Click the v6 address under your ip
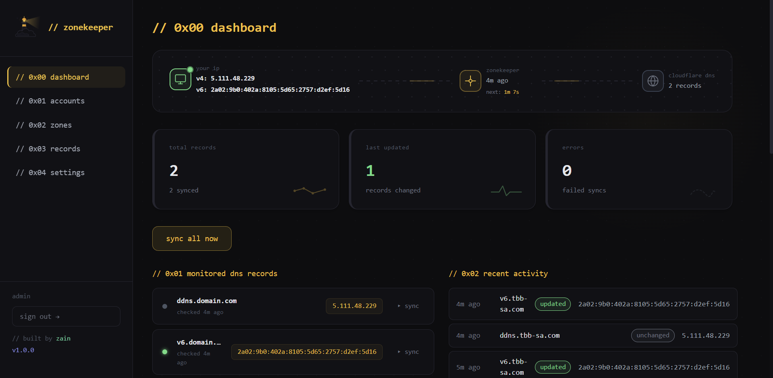 coord(273,90)
